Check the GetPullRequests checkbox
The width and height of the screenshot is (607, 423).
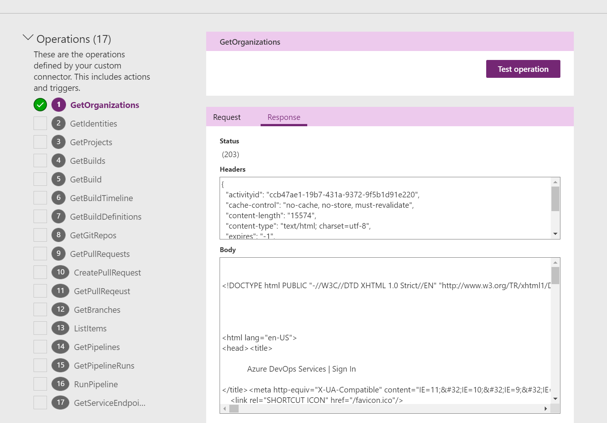point(40,254)
